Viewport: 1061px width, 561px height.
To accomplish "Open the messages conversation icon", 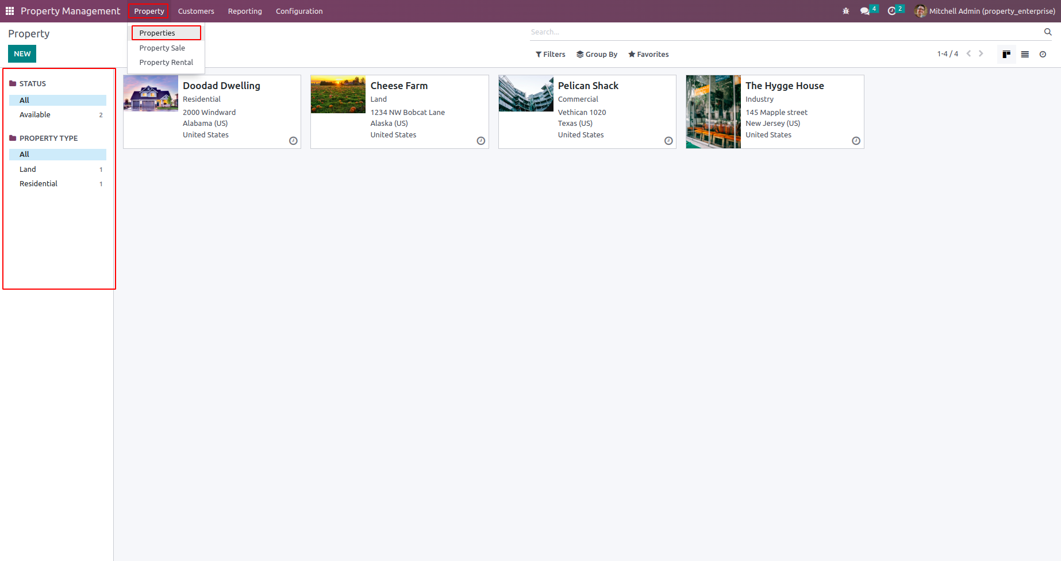I will click(x=865, y=11).
